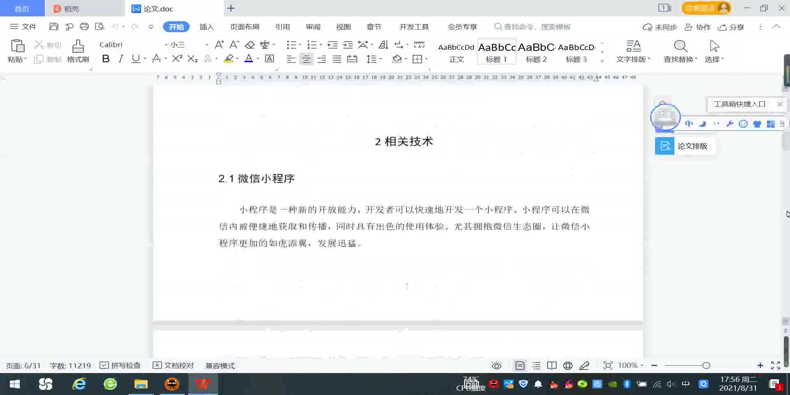
Task: Toggle spell check (拼写检查) in status bar
Action: 120,365
